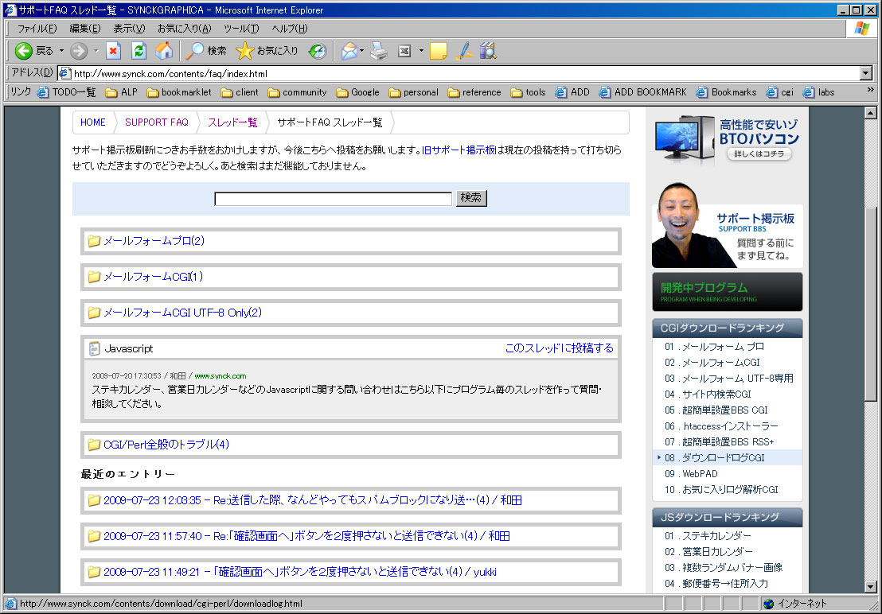Open the BTOパソコン banner ad
The image size is (882, 614).
(x=728, y=140)
